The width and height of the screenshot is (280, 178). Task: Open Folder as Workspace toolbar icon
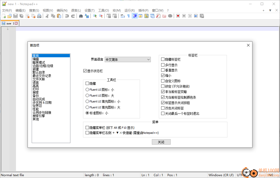click(164, 16)
